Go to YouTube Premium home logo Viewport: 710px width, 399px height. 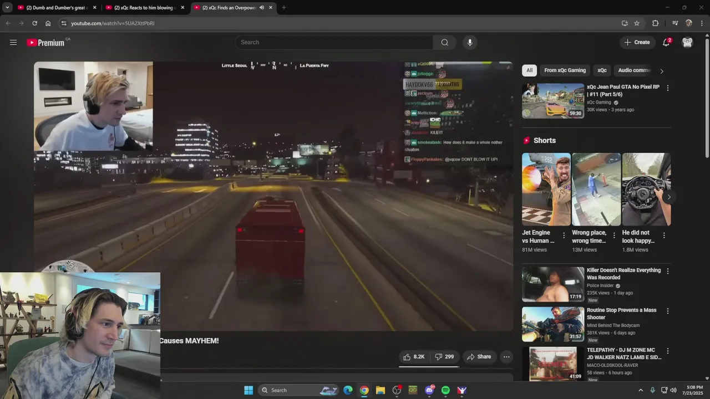(x=45, y=43)
